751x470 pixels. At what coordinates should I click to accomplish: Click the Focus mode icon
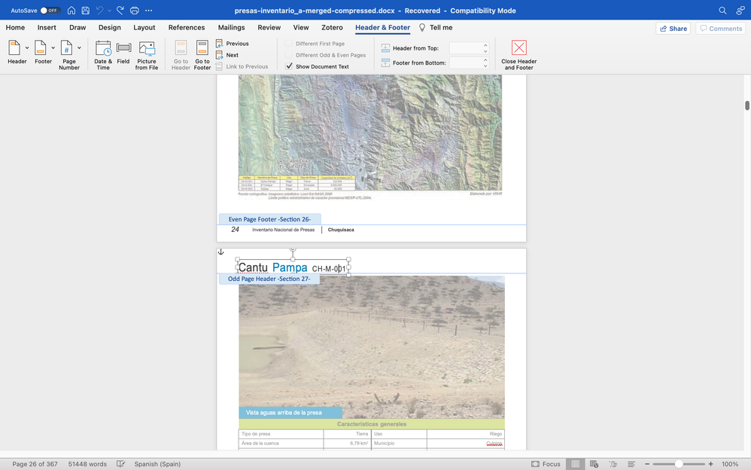click(535, 464)
